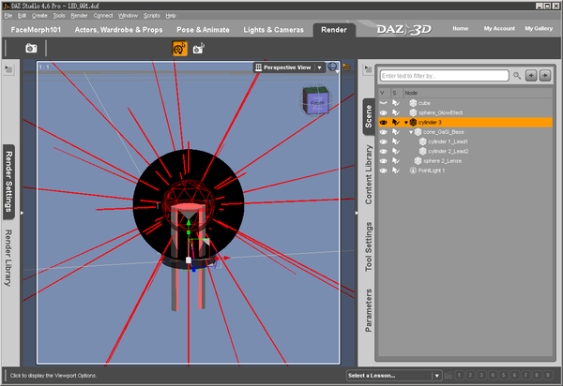
Task: Click the green Y-axis gizmo arrow
Action: coord(189,223)
